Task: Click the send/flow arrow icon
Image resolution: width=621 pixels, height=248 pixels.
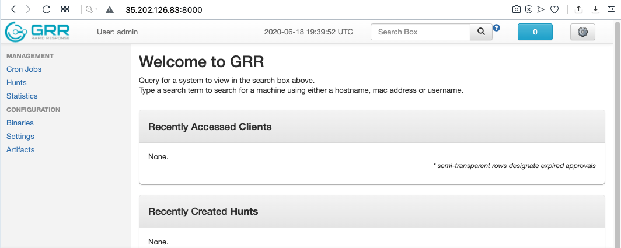Action: point(541,9)
